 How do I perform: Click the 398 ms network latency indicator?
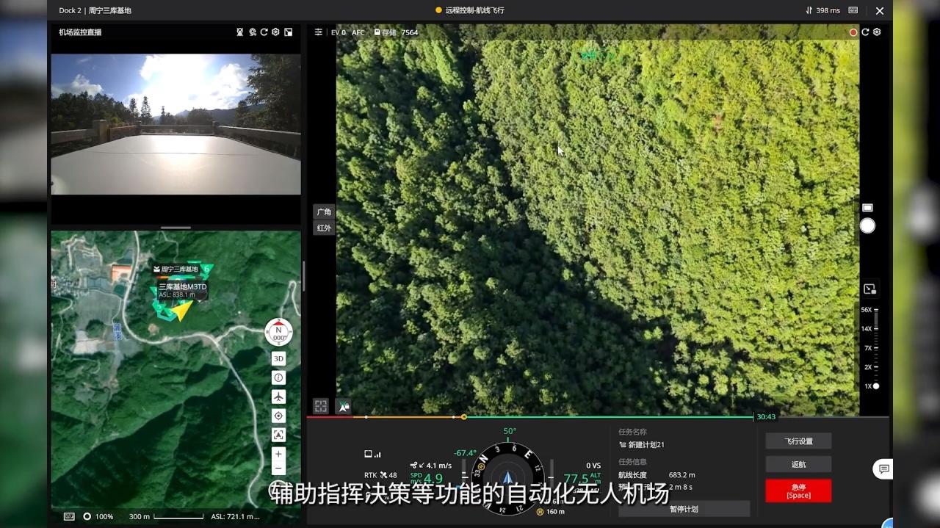coord(822,10)
